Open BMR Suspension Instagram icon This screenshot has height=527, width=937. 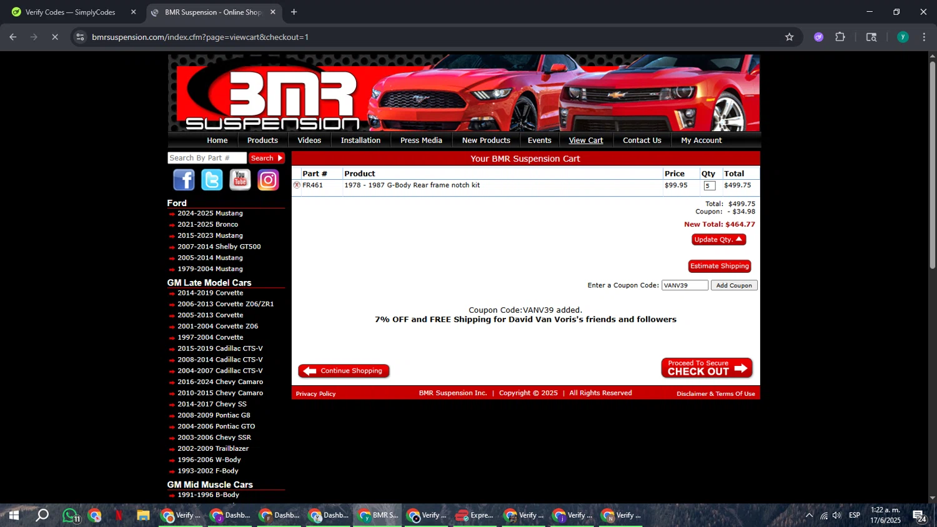(268, 180)
